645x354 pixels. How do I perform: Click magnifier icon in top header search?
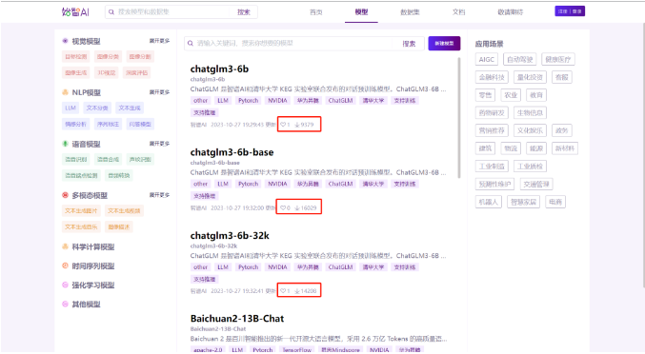click(111, 12)
